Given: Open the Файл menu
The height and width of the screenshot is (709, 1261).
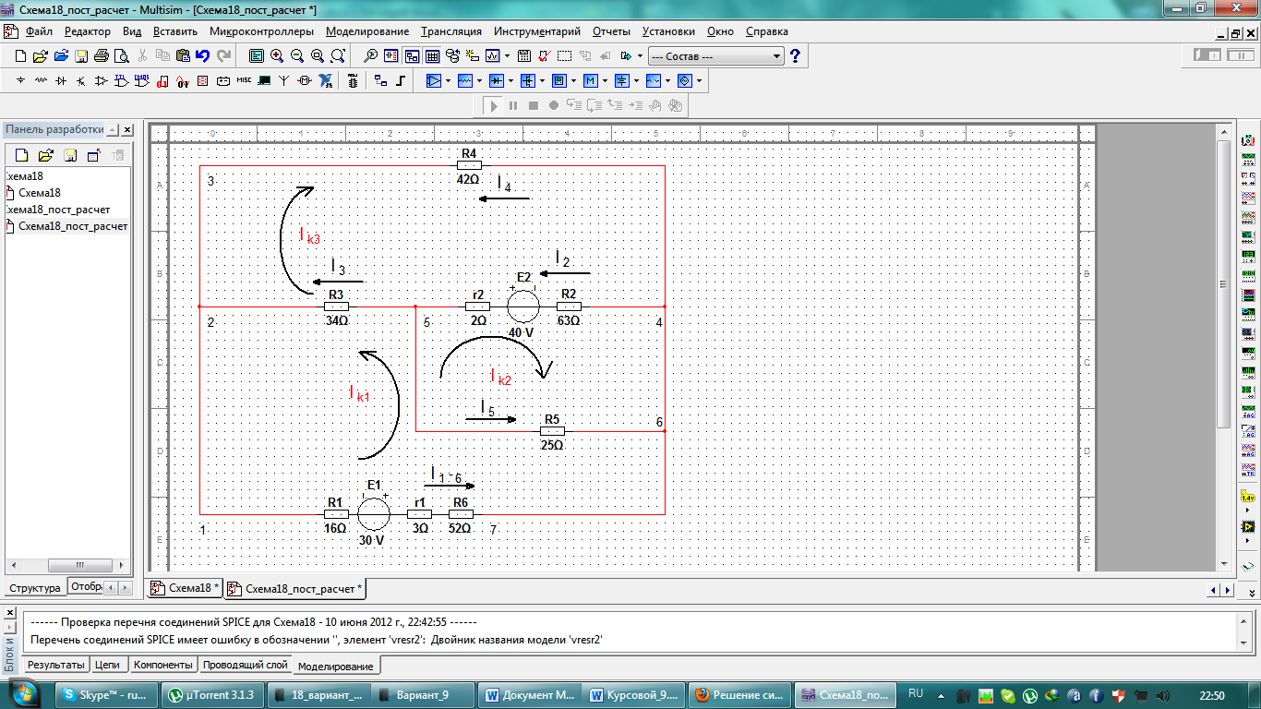Looking at the screenshot, I should 39,31.
